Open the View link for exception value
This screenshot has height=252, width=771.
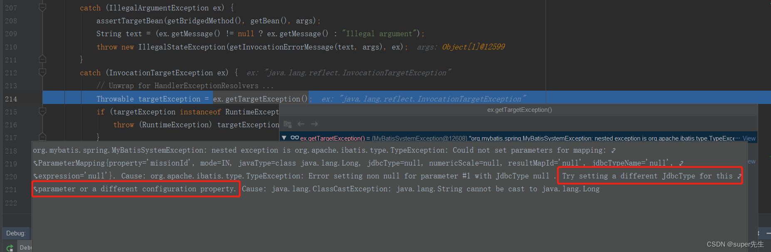click(749, 138)
